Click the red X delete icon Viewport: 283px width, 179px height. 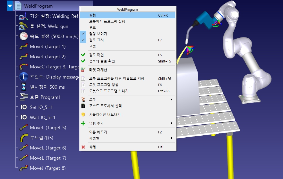83,147
